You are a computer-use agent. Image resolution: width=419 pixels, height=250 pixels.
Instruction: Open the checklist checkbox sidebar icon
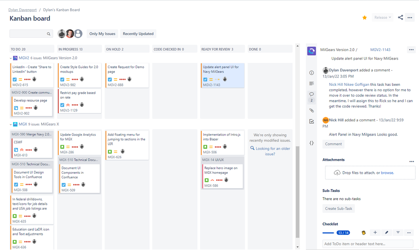click(x=312, y=121)
